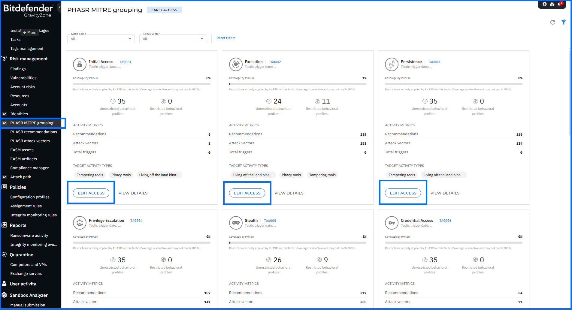Click Stealth restricted profiles fingerprint icon
572x310 pixels.
[319, 260]
